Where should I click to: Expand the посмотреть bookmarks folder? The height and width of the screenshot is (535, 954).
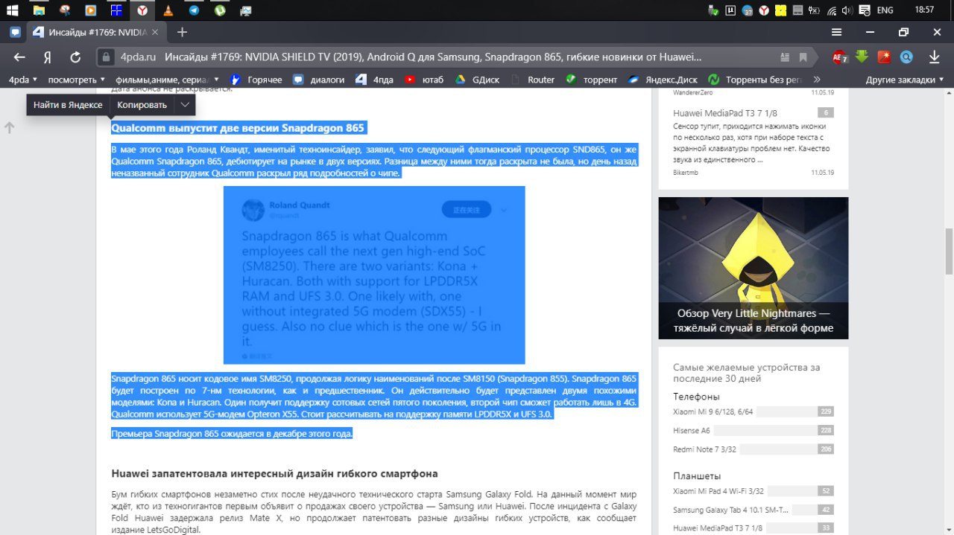coord(77,80)
